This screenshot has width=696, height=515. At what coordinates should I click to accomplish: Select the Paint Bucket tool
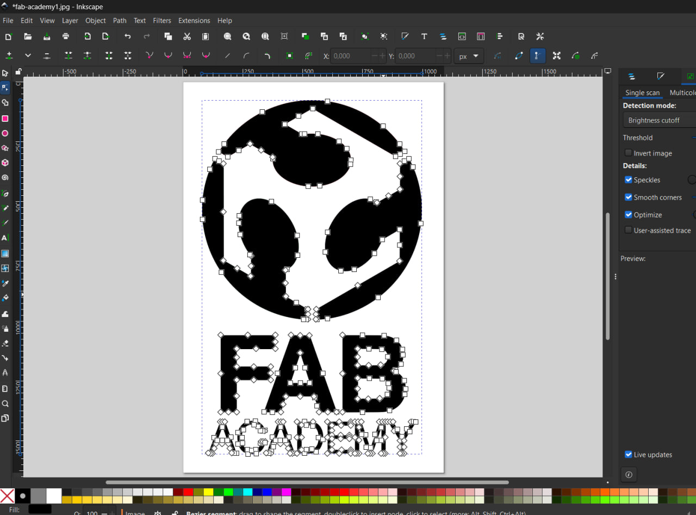click(5, 298)
